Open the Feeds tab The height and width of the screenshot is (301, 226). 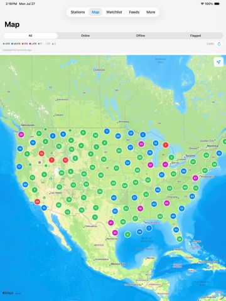click(134, 12)
